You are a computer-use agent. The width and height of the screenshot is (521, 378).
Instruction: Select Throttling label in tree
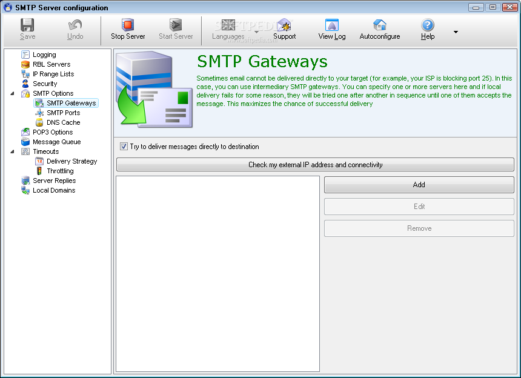click(x=60, y=171)
